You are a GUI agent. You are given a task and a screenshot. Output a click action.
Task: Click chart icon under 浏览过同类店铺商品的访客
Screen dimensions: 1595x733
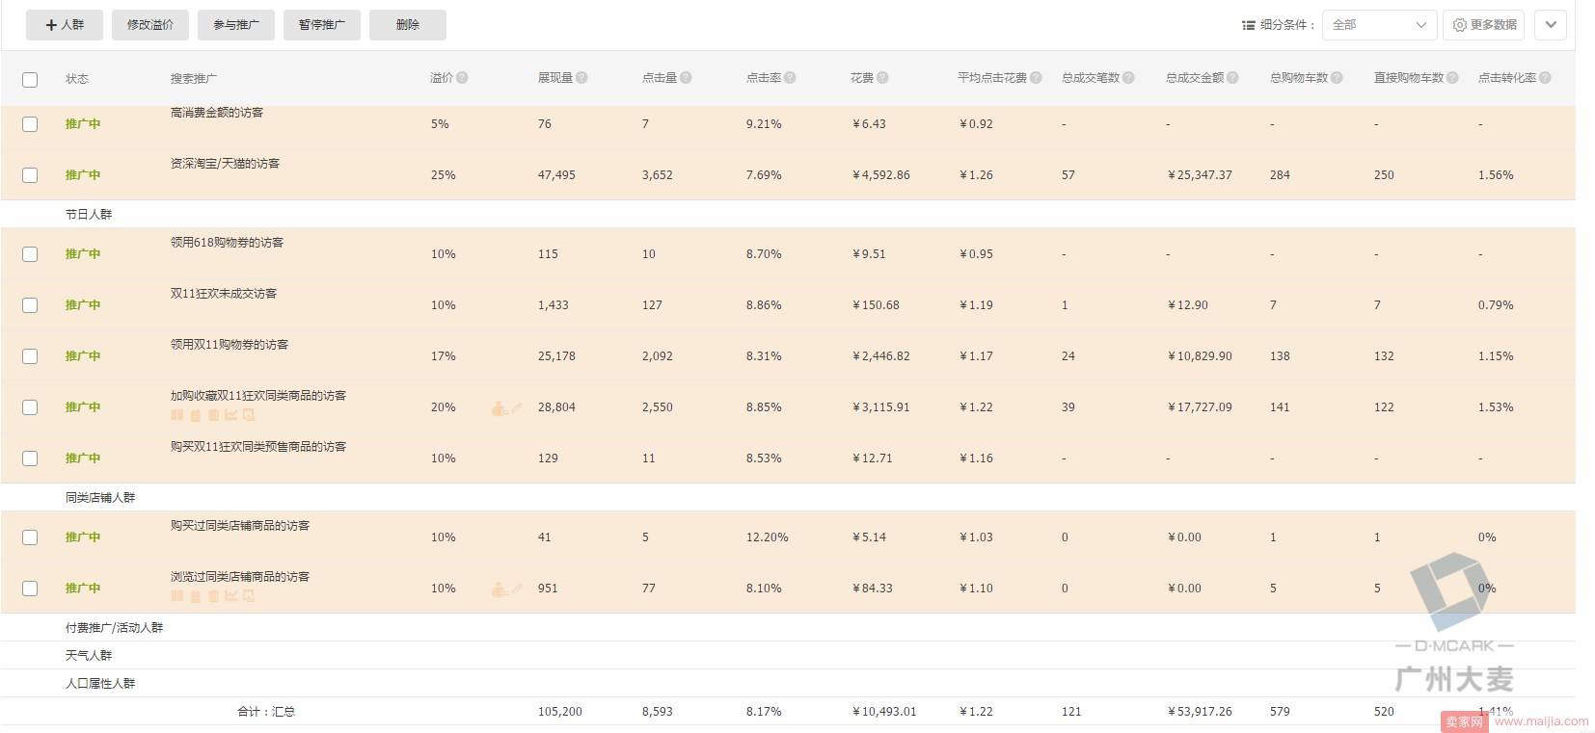(x=230, y=596)
